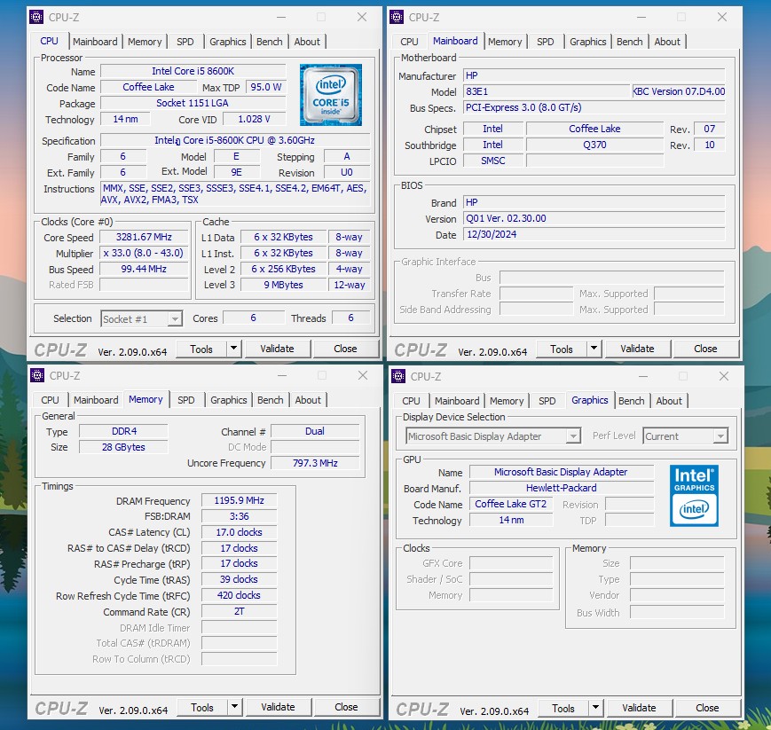Click the CPU-Z app icon in the Mainboard window title bar

[397, 17]
